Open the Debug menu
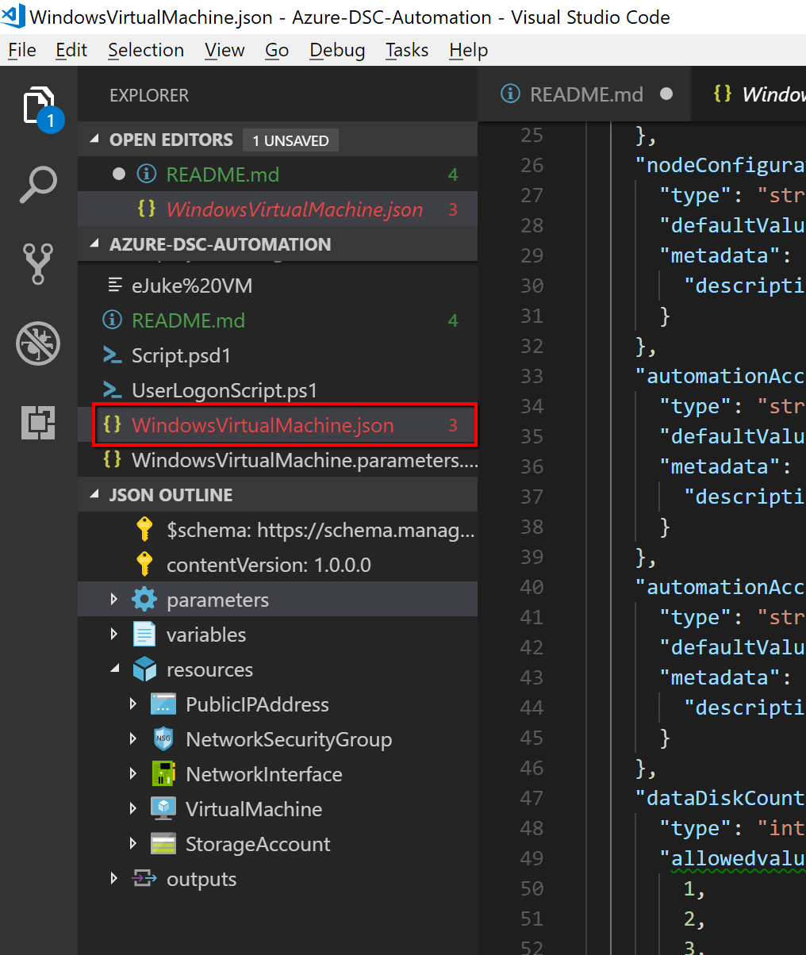 [336, 50]
